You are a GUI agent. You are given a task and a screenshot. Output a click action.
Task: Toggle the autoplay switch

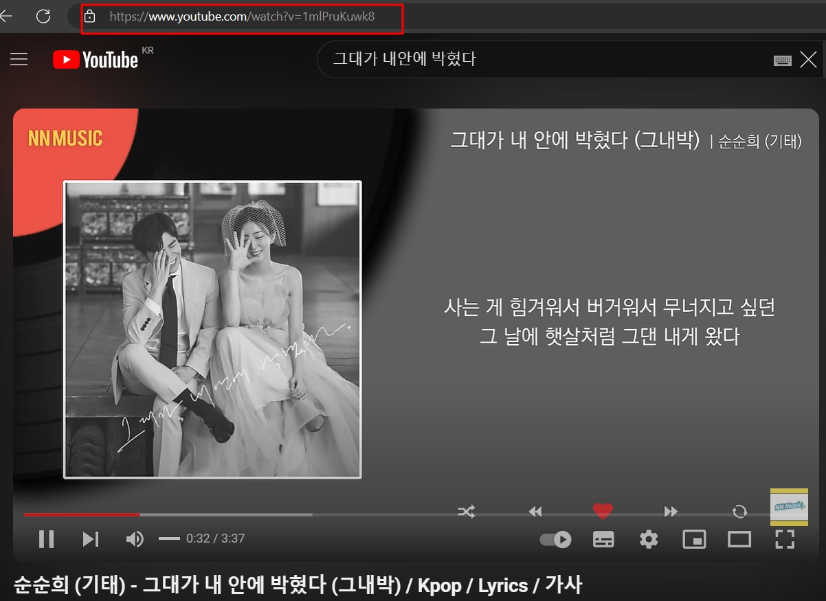tap(555, 539)
